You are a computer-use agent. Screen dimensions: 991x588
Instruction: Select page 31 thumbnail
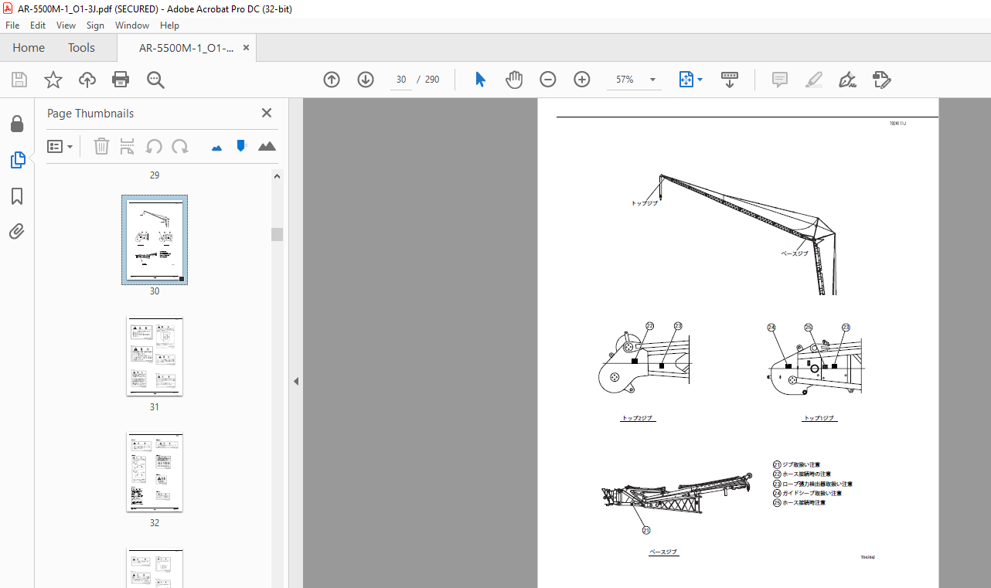coord(155,356)
